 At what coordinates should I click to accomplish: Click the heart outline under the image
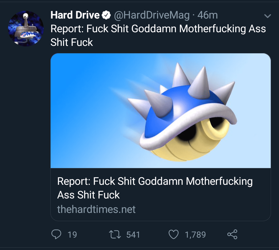(x=174, y=235)
